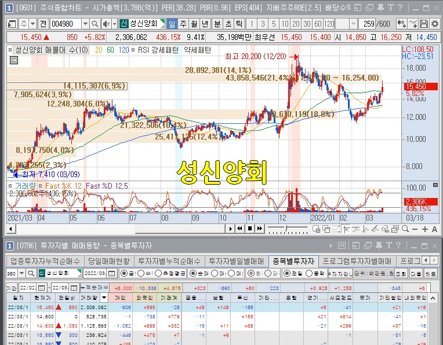Click the speaker sound icon in chart toolbar
This screenshot has width=443, height=345.
(106, 24)
